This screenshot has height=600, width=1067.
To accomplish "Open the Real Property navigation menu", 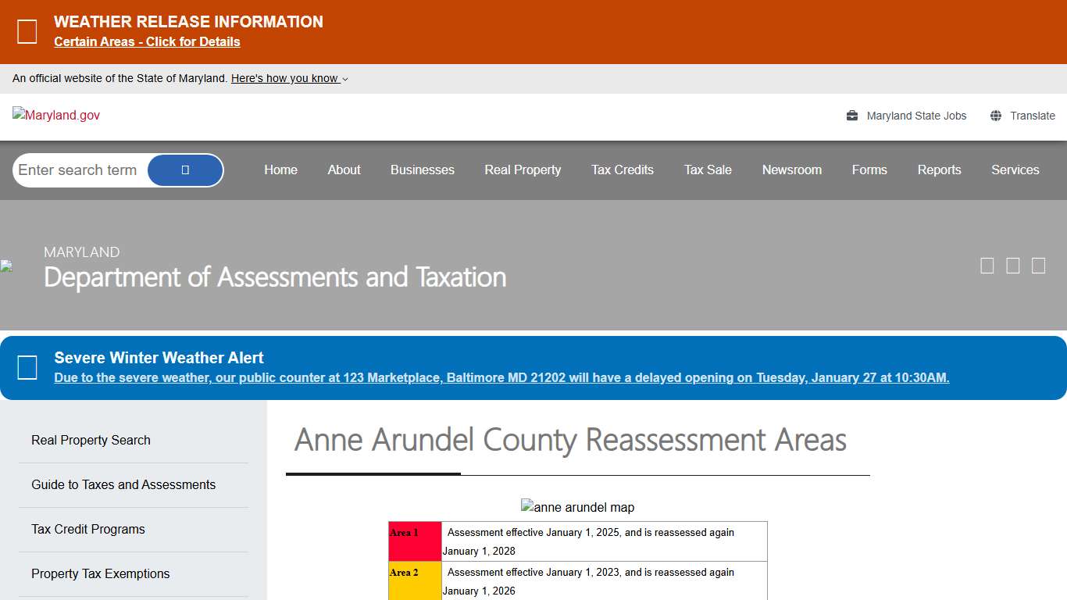I will [x=522, y=170].
